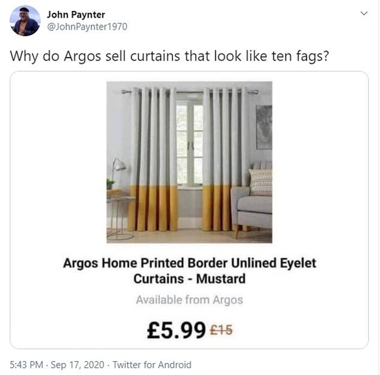Click the £5.99 sale price
The width and height of the screenshot is (380, 375).
tap(176, 330)
